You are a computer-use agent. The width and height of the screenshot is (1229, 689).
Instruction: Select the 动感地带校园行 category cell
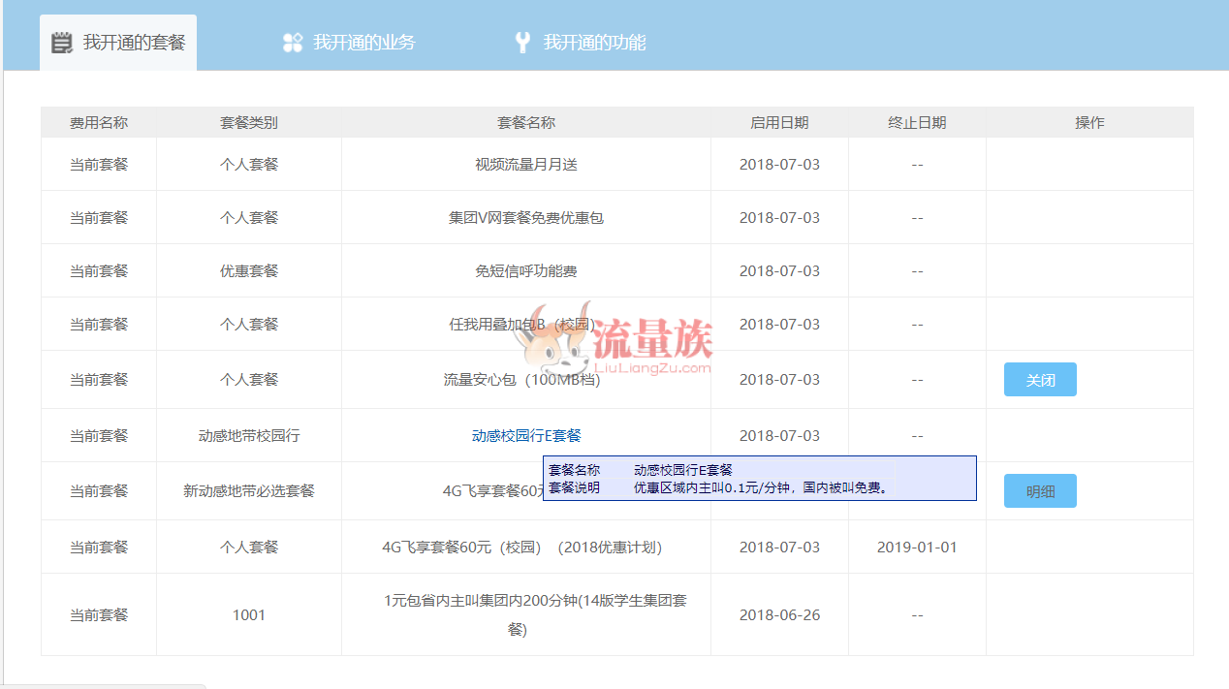click(249, 436)
